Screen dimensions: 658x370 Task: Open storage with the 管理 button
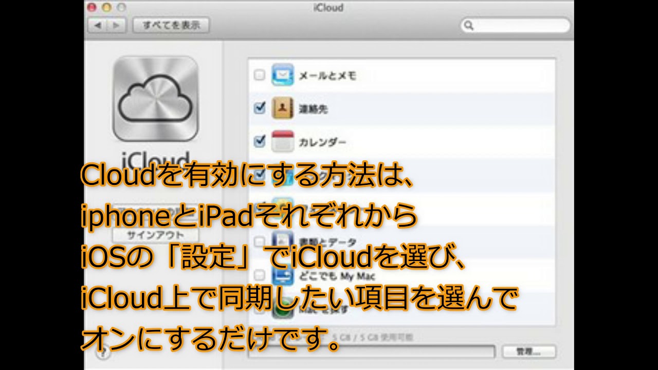point(528,352)
